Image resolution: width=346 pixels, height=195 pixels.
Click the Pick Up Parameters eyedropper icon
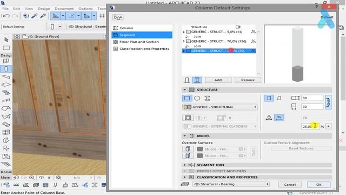click(35, 16)
